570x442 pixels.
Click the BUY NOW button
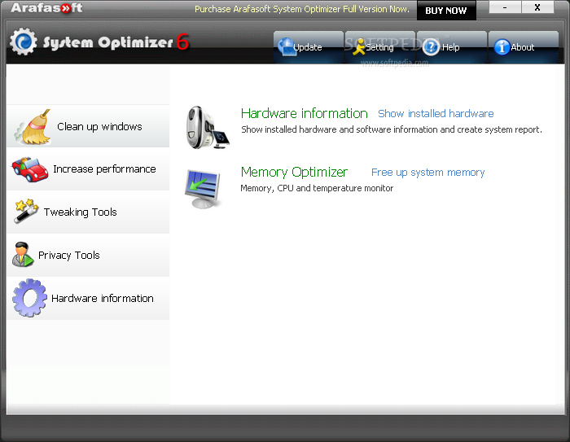[446, 11]
